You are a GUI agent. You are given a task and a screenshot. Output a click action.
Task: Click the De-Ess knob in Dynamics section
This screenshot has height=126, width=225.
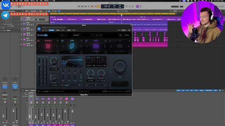coord(54,77)
